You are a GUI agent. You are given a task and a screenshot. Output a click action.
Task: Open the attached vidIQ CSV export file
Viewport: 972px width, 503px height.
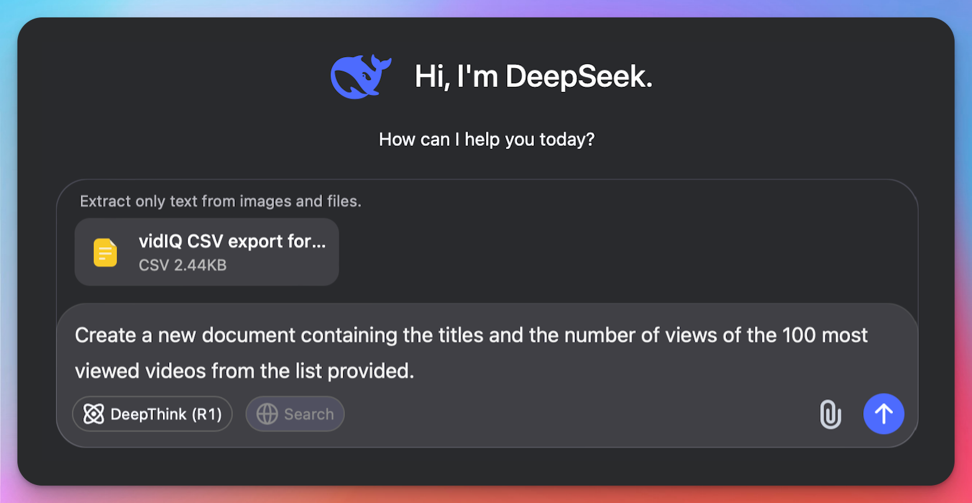pyautogui.click(x=207, y=252)
